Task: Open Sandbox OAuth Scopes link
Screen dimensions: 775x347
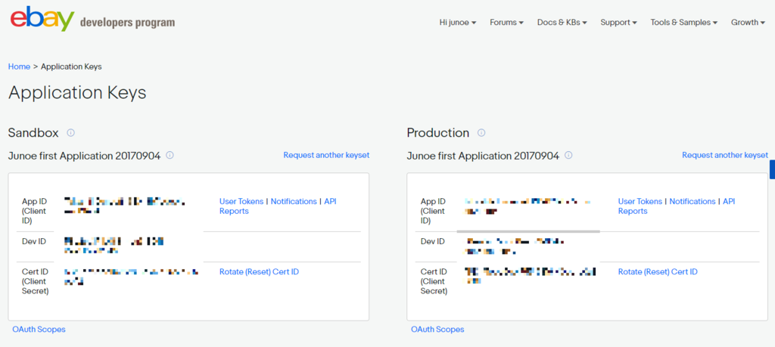Action: click(x=39, y=329)
